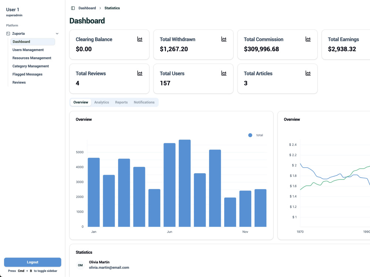Click the Statistics section heading
Screen dimensions: 370x277
pos(84,252)
